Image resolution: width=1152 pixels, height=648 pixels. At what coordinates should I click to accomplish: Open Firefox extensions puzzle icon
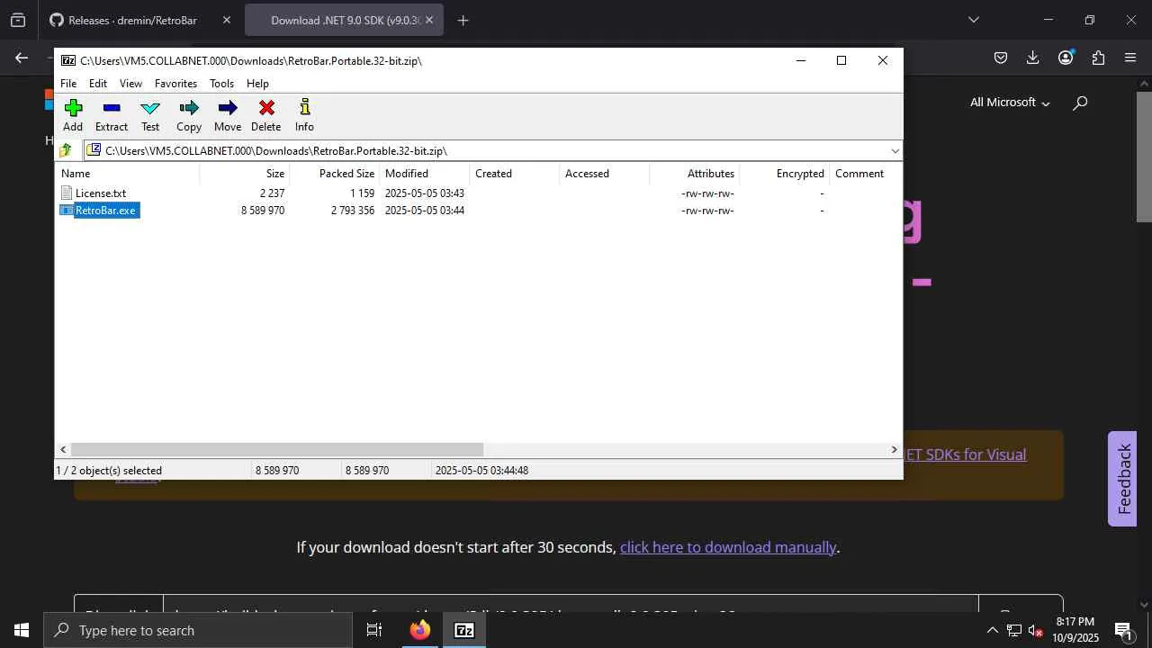[x=1098, y=58]
